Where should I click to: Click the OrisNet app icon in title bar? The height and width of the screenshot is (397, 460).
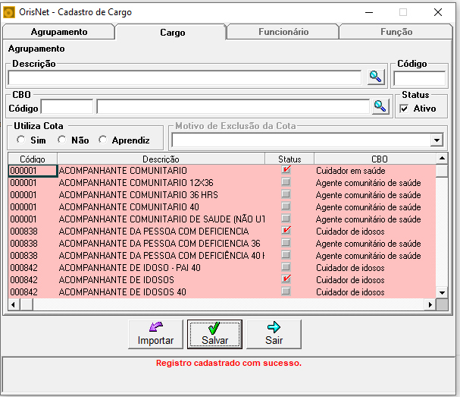[x=9, y=12]
